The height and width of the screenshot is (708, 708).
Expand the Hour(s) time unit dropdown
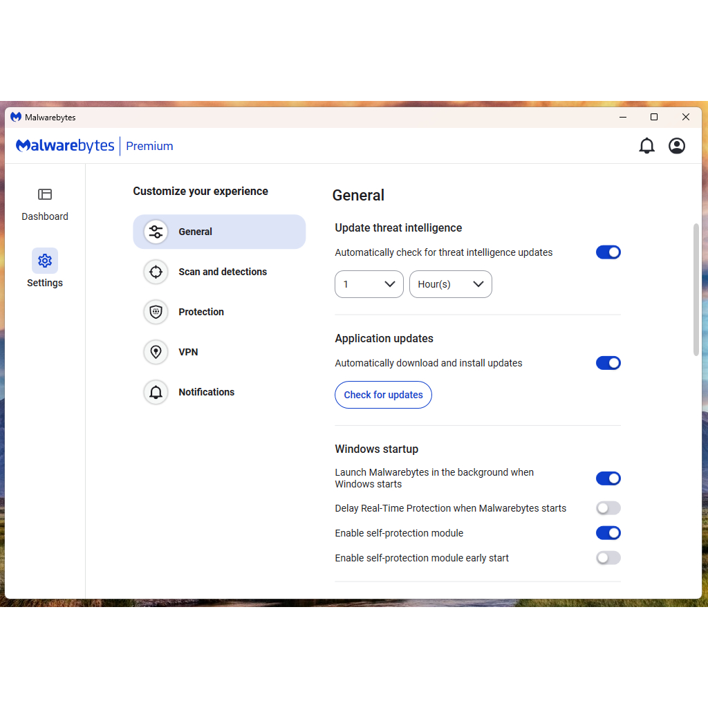450,284
